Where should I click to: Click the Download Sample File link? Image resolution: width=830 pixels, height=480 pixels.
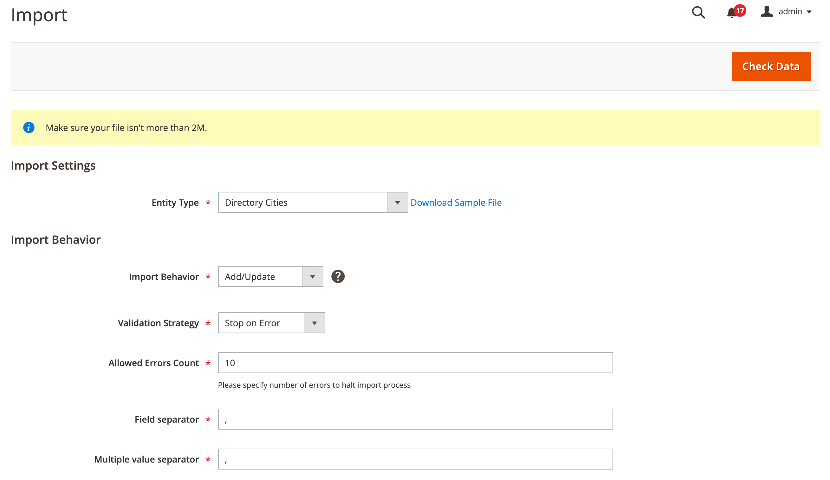click(x=455, y=202)
